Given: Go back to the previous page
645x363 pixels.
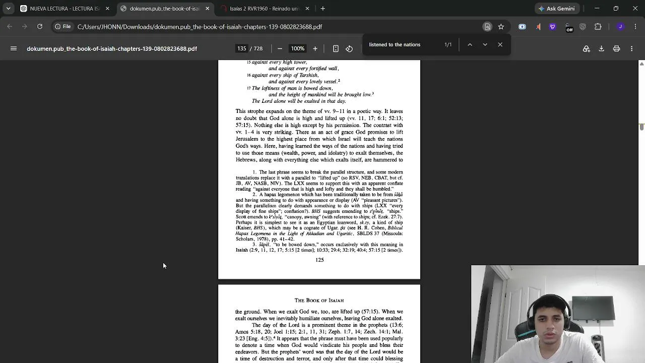Looking at the screenshot, I should point(10,27).
